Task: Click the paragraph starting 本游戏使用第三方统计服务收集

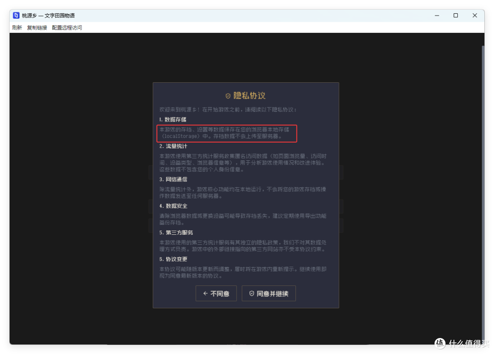Action: pos(242,163)
